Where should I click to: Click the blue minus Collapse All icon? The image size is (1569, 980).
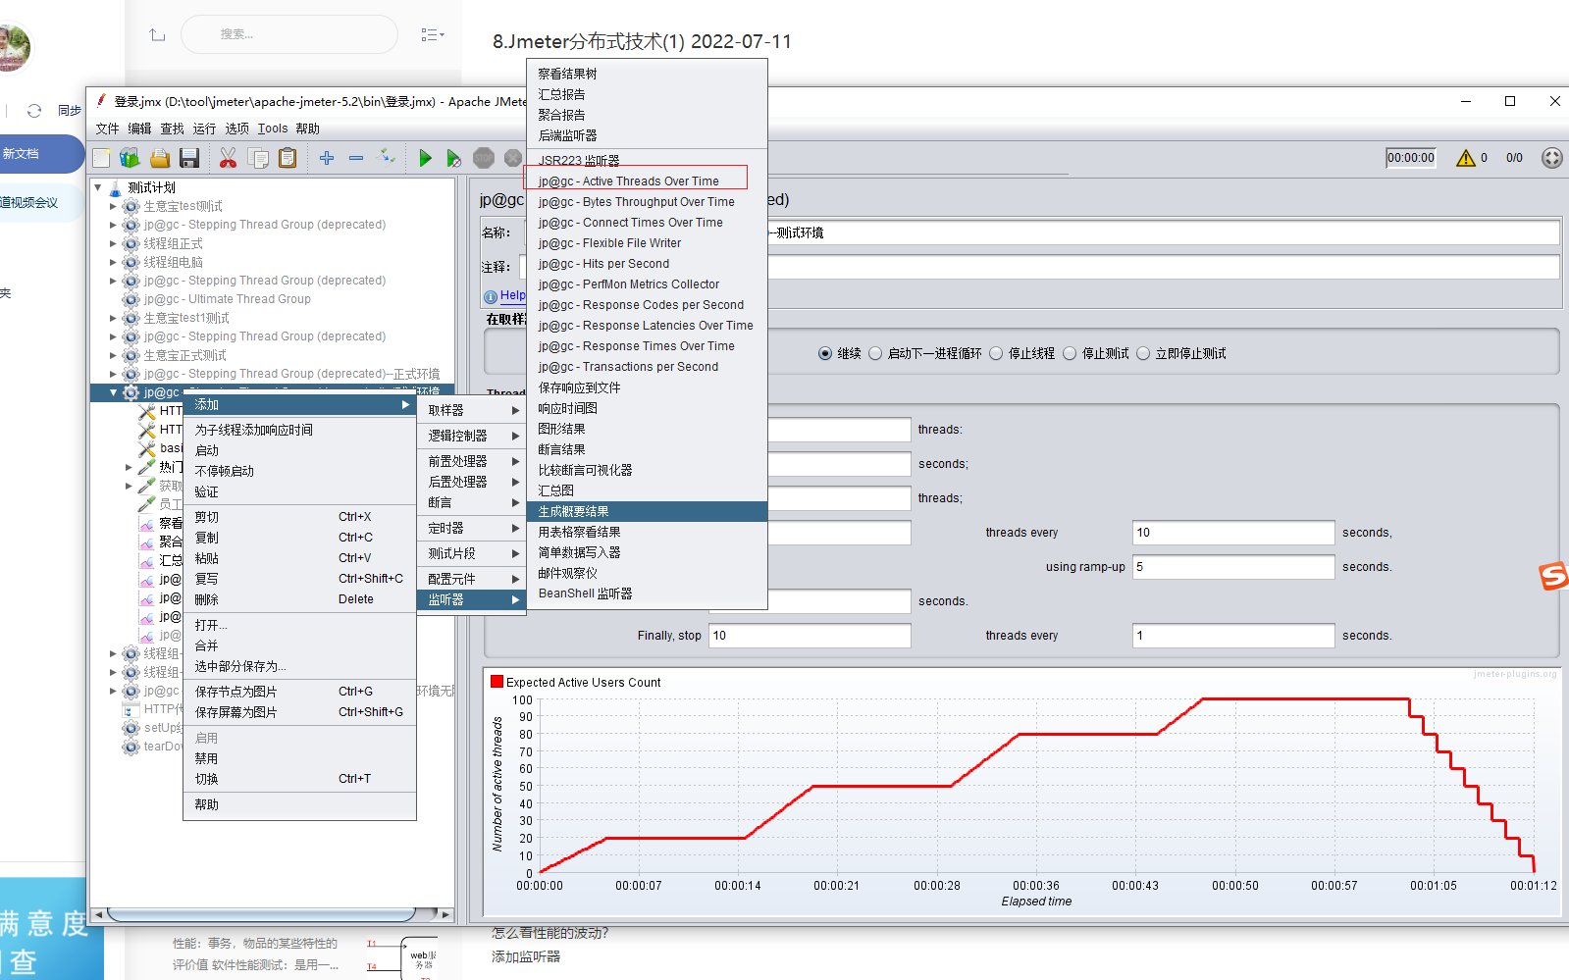click(x=356, y=158)
